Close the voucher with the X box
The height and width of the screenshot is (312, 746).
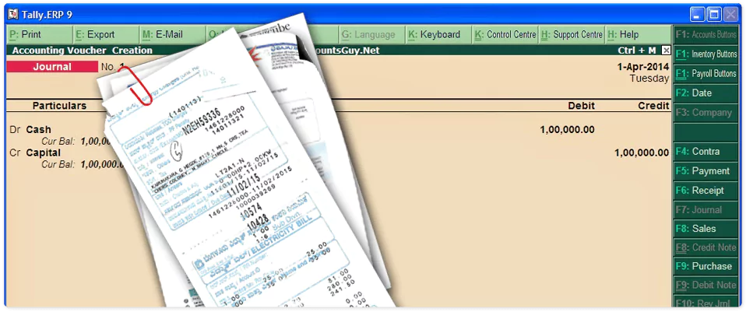666,51
